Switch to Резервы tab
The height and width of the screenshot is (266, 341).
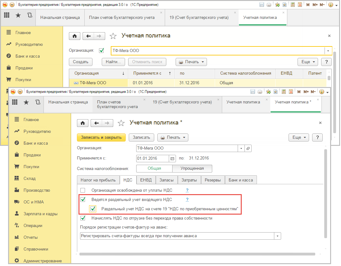tap(213, 180)
